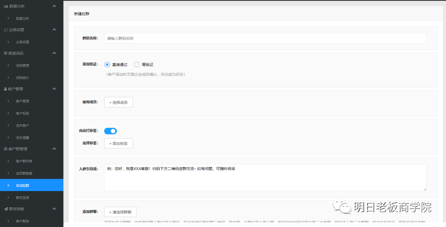Collapse the 客户管理 section with its up arrow
The height and width of the screenshot is (227, 446).
pos(55,88)
